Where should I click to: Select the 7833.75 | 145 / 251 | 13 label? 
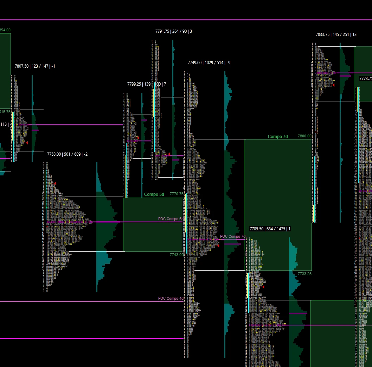coord(336,35)
